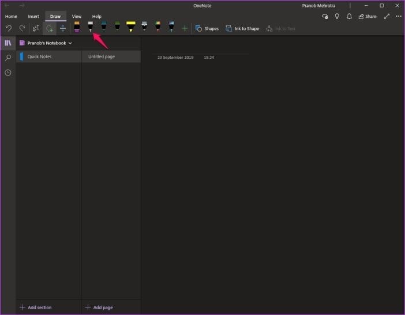Click the Insert Space tool

[63, 28]
